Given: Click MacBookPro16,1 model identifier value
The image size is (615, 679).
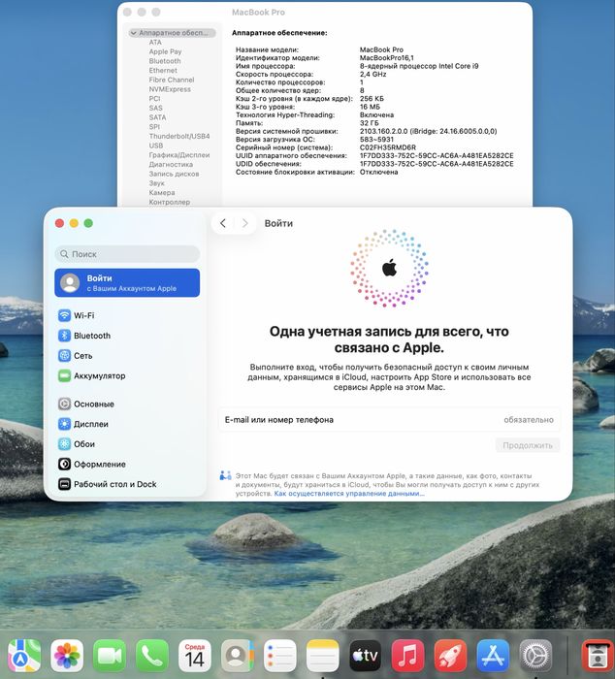Looking at the screenshot, I should [386, 58].
